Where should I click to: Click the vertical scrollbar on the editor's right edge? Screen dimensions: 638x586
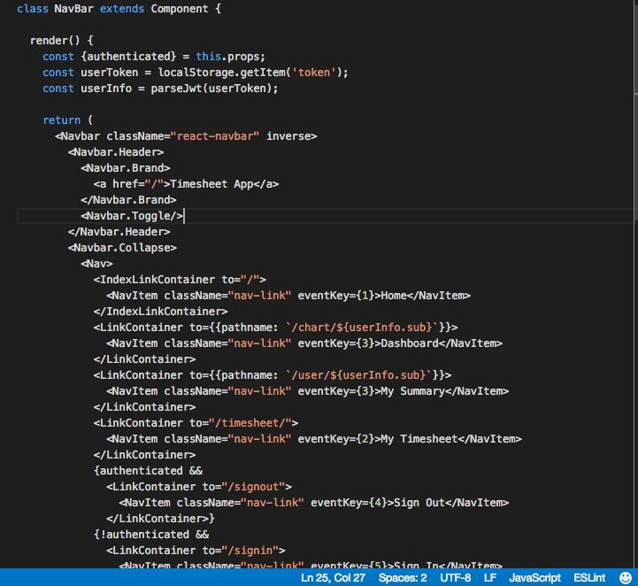[634, 106]
